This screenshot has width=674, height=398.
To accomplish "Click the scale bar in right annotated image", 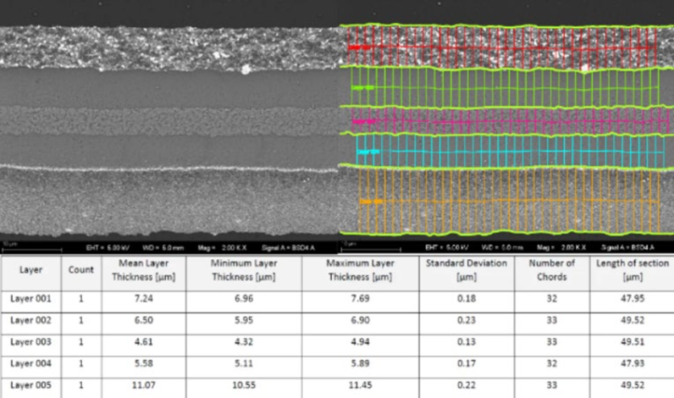I will click(x=371, y=249).
